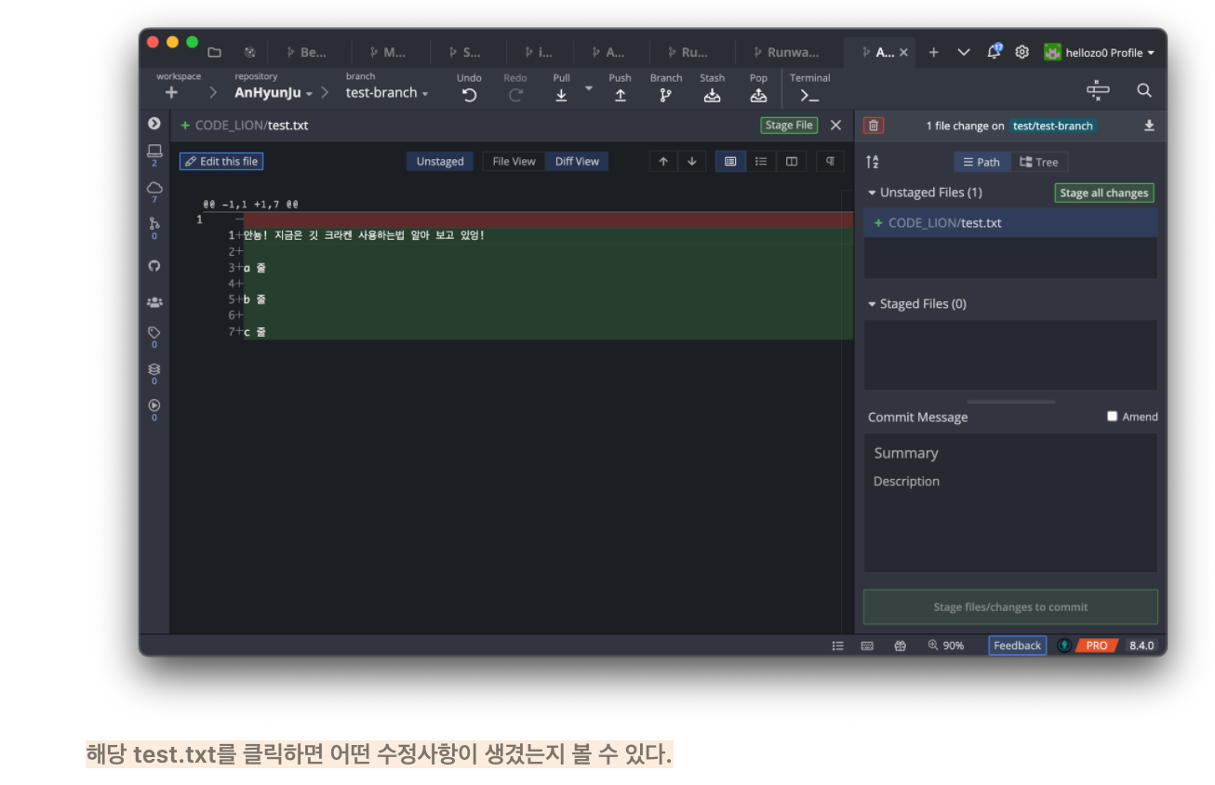This screenshot has height=785, width=1215.
Task: Jump to next change with down arrow
Action: [x=691, y=161]
